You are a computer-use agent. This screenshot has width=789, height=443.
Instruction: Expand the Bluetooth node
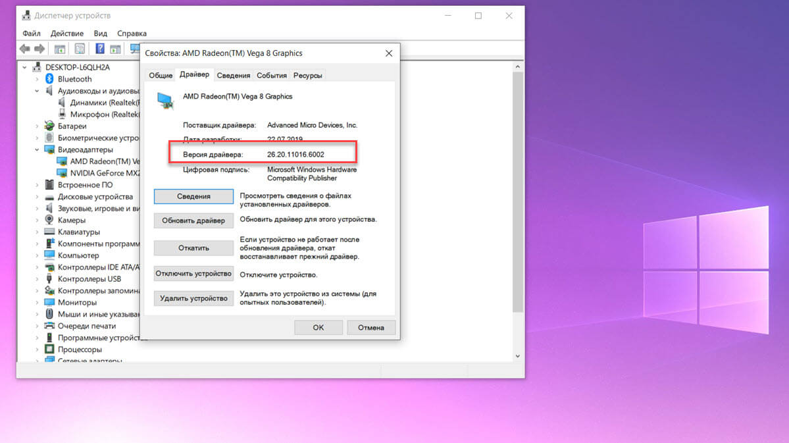coord(37,79)
